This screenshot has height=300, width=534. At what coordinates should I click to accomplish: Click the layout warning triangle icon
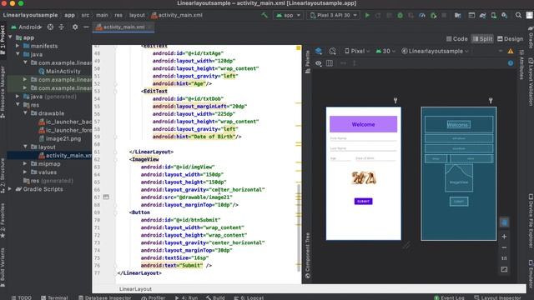click(511, 51)
